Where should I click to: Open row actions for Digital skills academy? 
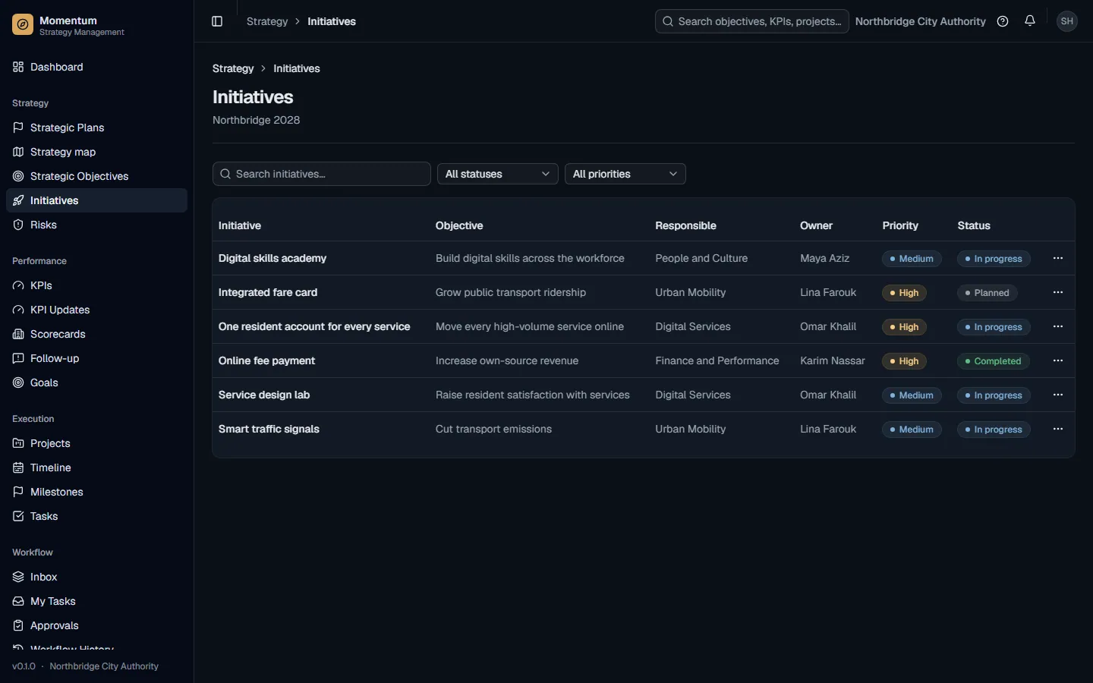click(x=1058, y=258)
